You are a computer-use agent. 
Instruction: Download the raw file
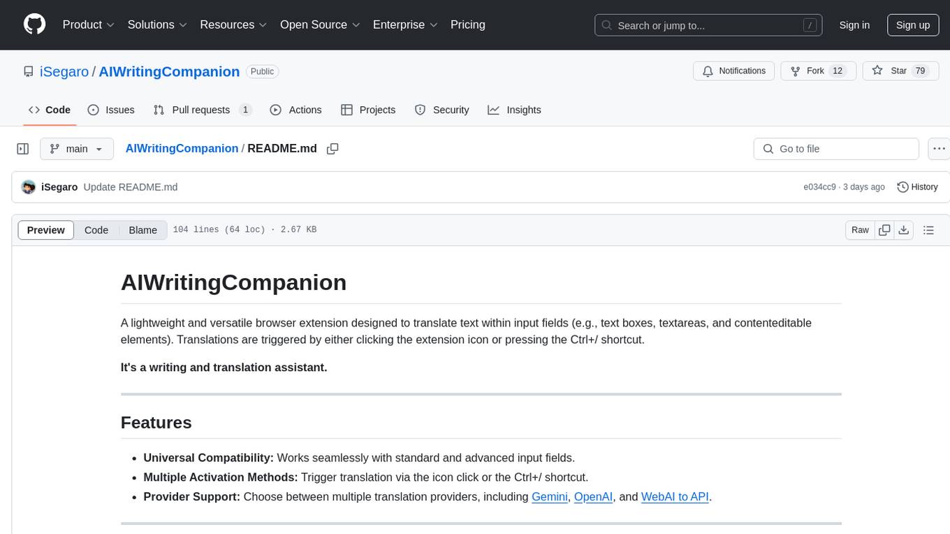(903, 230)
